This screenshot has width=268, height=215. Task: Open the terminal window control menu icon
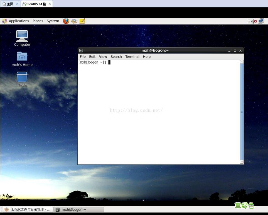point(81,50)
